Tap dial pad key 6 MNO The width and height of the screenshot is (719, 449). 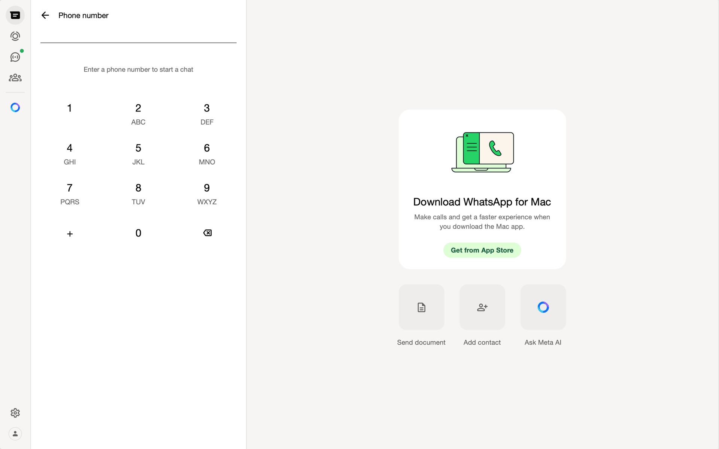coord(207,154)
